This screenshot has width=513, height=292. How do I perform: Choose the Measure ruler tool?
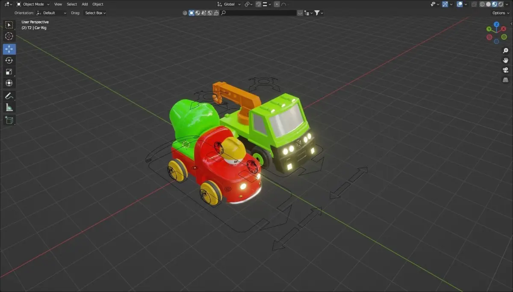coord(9,107)
